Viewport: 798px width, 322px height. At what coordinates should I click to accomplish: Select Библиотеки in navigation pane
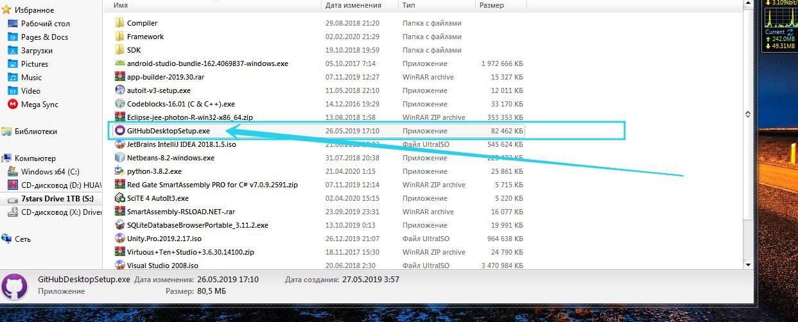click(30, 131)
